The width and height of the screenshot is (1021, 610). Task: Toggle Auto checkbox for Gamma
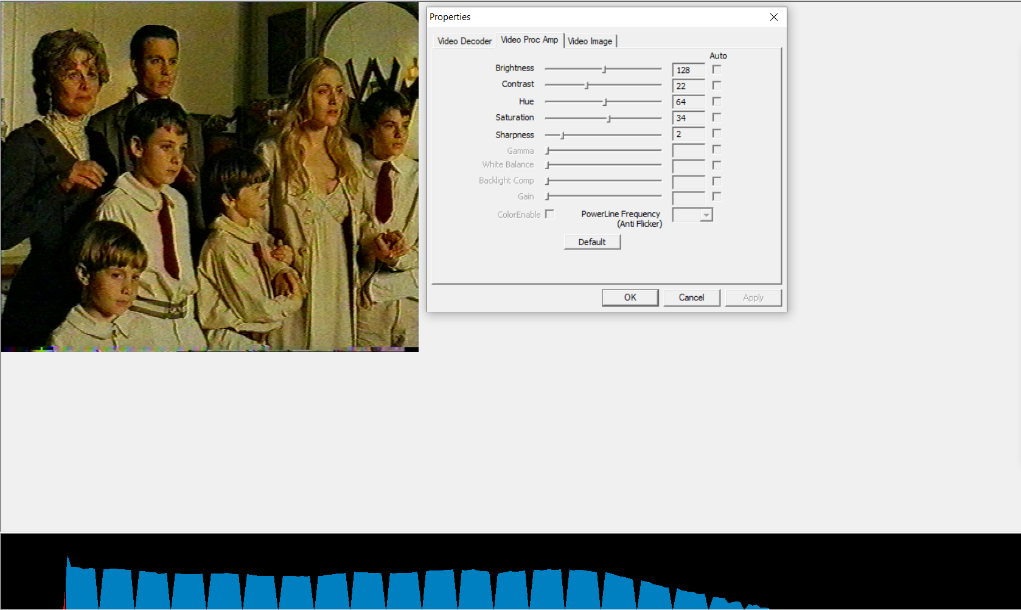coord(717,149)
